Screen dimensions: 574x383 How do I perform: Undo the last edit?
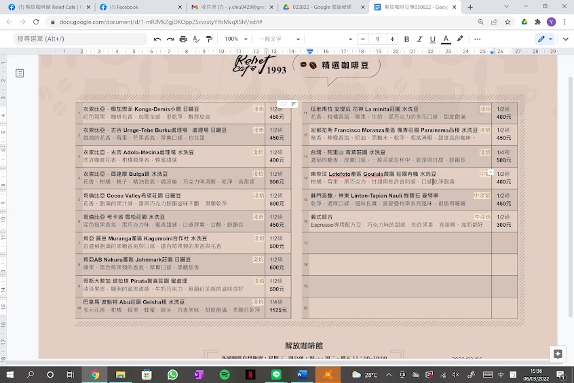coord(157,39)
